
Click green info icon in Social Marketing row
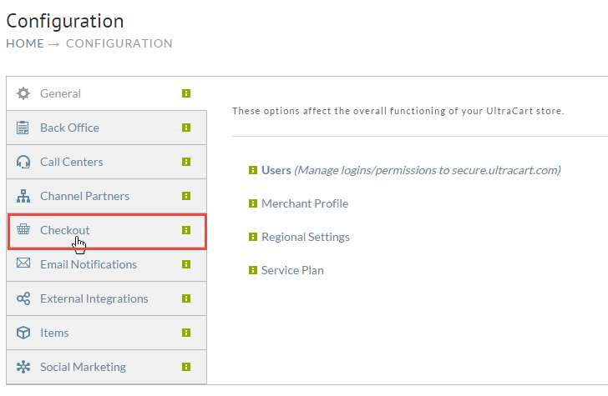(x=186, y=367)
